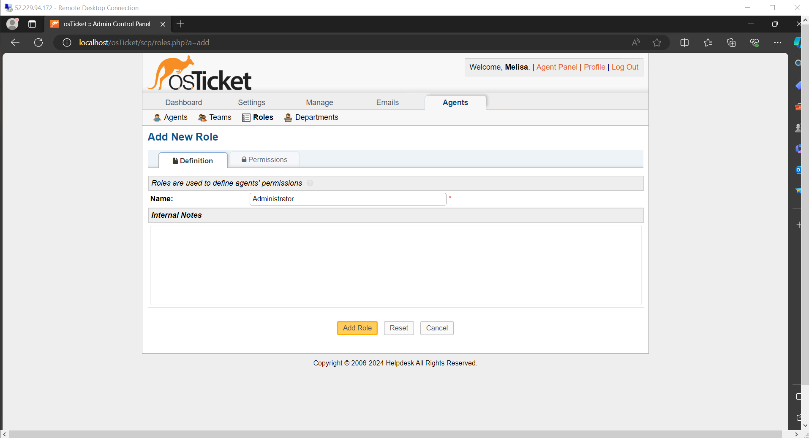
Task: Open Favorites list icon in toolbar
Action: coord(708,42)
